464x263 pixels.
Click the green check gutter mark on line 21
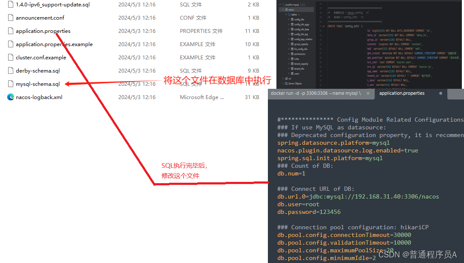pyautogui.click(x=323, y=26)
